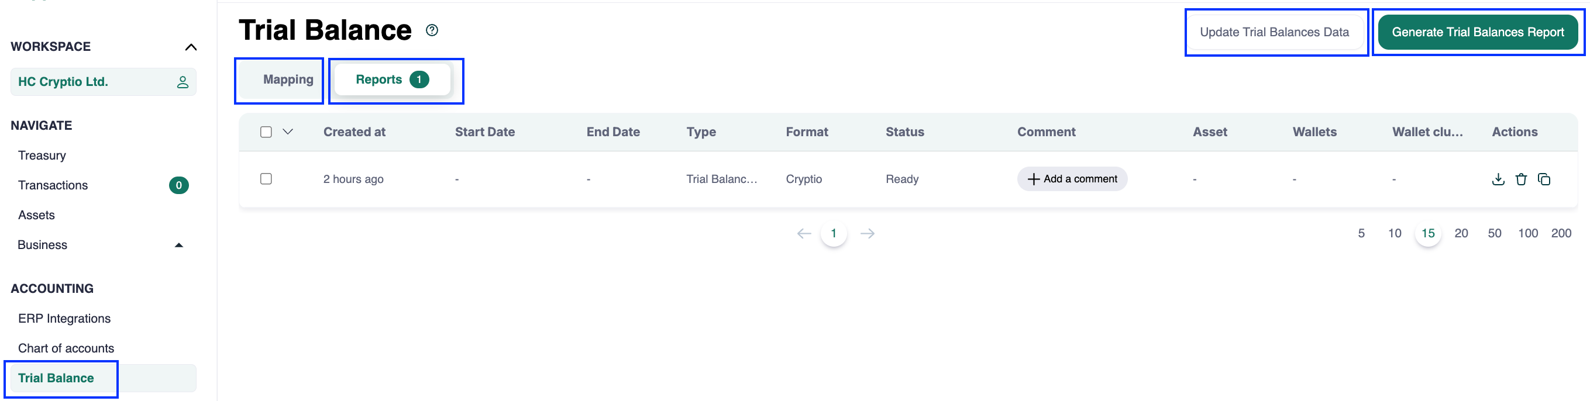Screen dimensions: 1590x401
Task: Open Chart of accounts page
Action: tap(66, 348)
